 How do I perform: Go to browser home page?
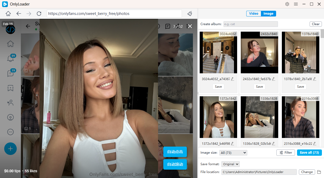click(8, 14)
